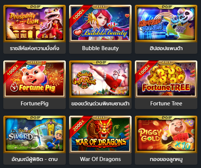201x168 pixels.
Task: Click the FortunePig title label
Action: click(x=35, y=104)
